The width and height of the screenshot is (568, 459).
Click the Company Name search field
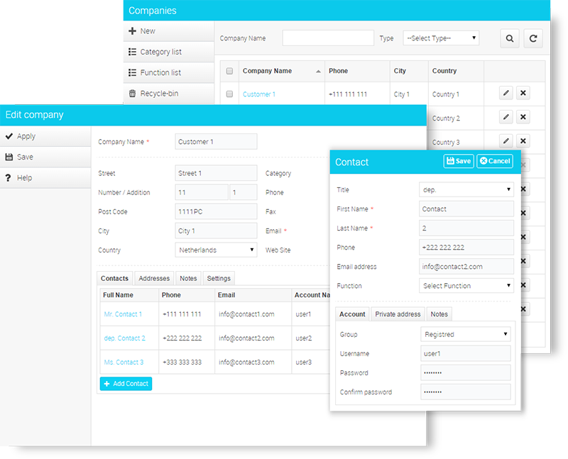coord(328,38)
